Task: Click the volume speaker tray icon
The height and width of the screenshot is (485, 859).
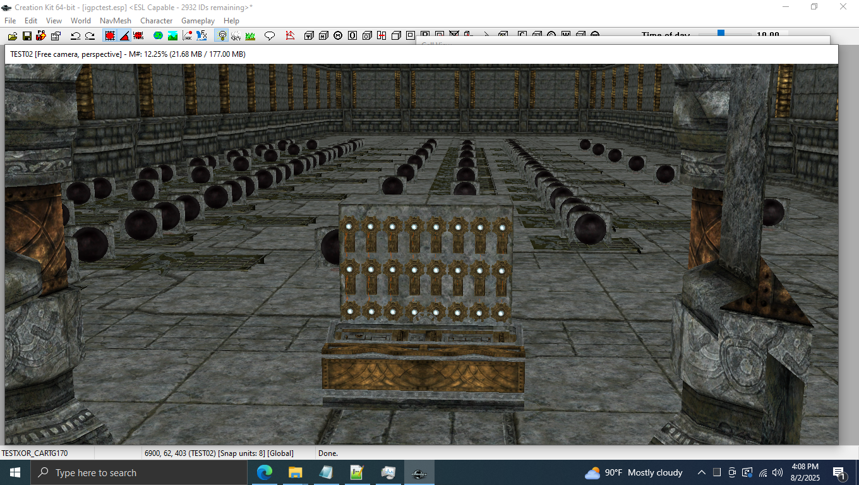Action: click(778, 472)
